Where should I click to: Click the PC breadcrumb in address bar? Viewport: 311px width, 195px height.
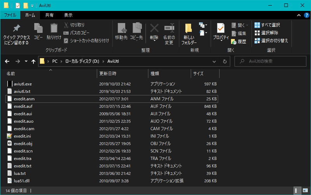pos(55,61)
